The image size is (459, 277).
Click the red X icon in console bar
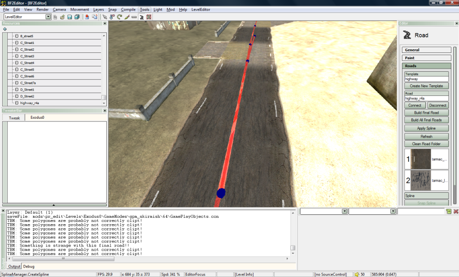coord(456,211)
